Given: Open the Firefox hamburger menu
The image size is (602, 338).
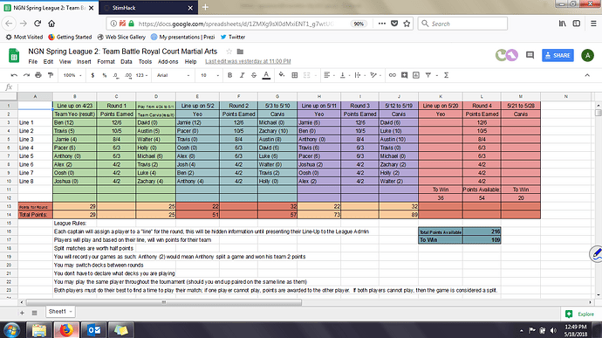Looking at the screenshot, I should point(593,24).
